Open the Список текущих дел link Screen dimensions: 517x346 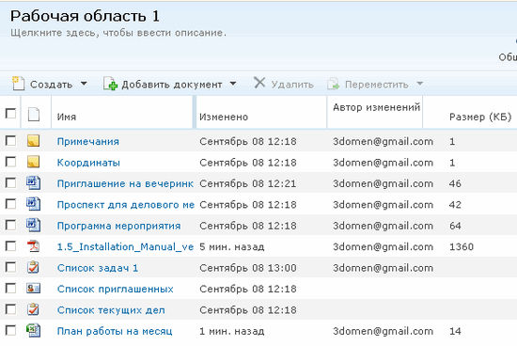pos(111,310)
